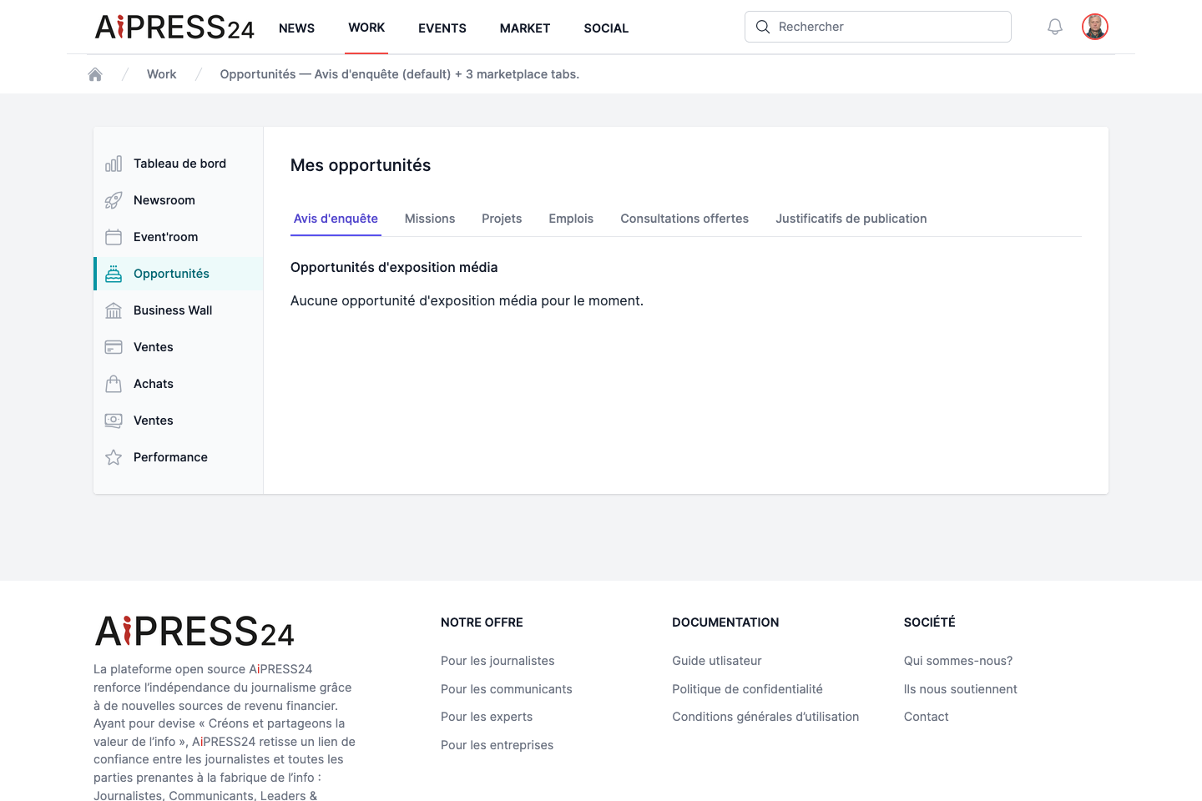1202x801 pixels.
Task: Open Tableau de bord bar chart icon
Action: point(114,164)
